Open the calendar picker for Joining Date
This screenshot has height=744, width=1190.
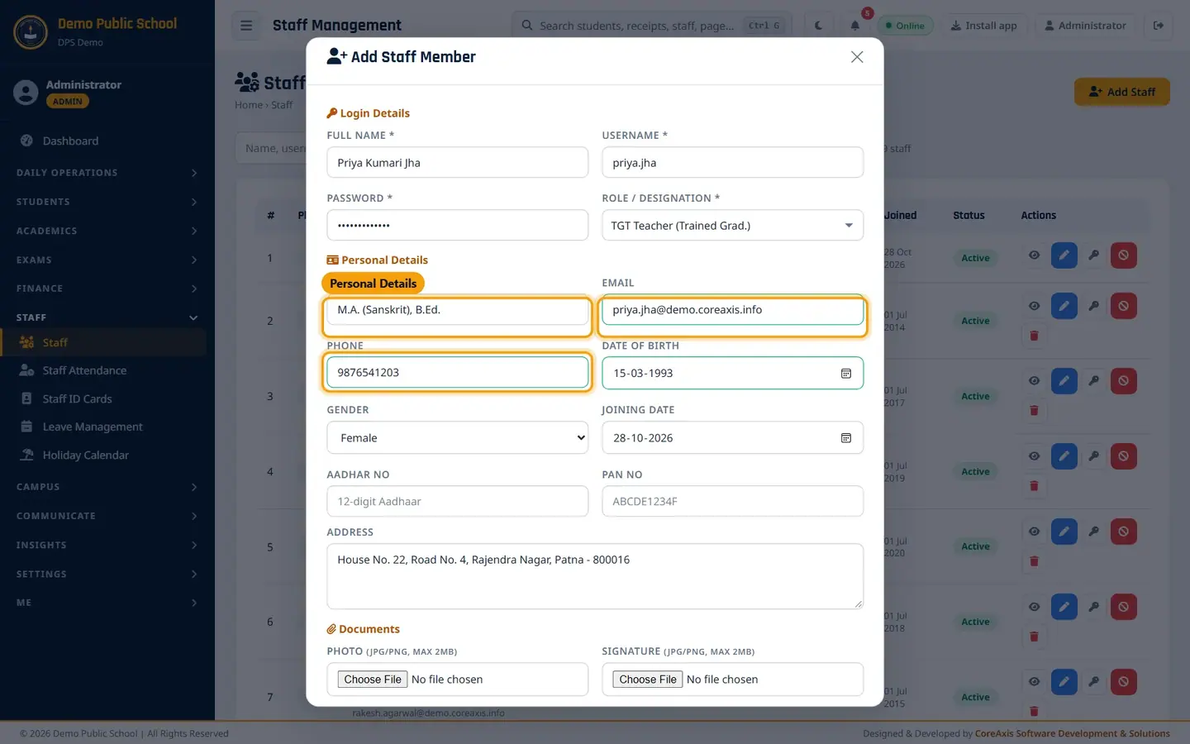[x=846, y=438]
